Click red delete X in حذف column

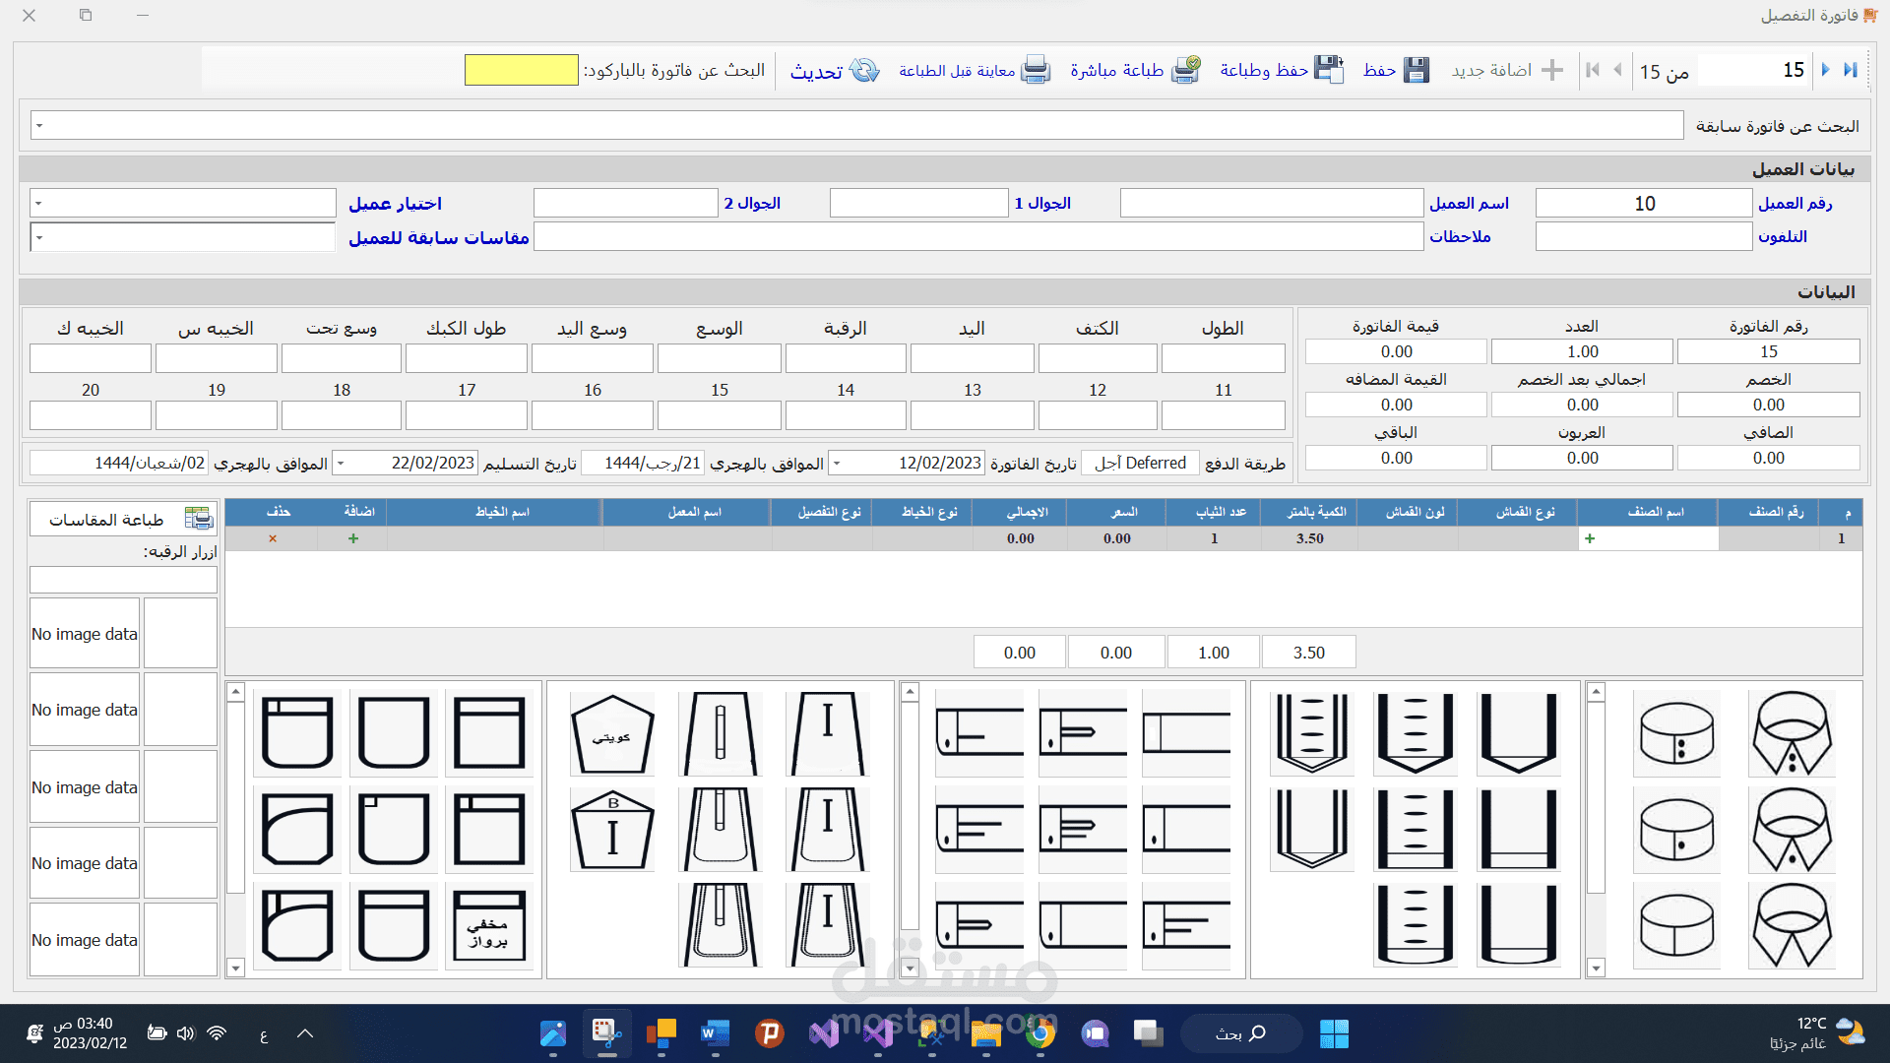pyautogui.click(x=273, y=538)
